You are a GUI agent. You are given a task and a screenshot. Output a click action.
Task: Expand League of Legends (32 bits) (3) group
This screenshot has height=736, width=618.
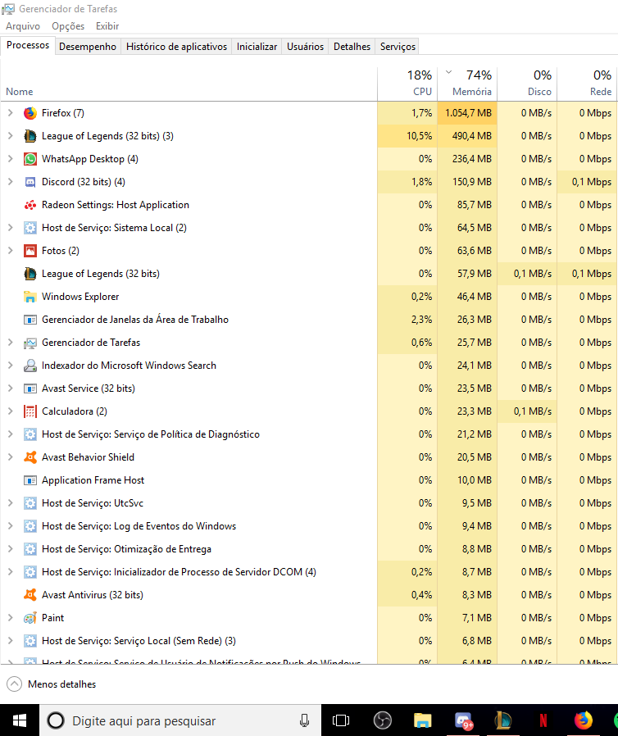click(11, 136)
